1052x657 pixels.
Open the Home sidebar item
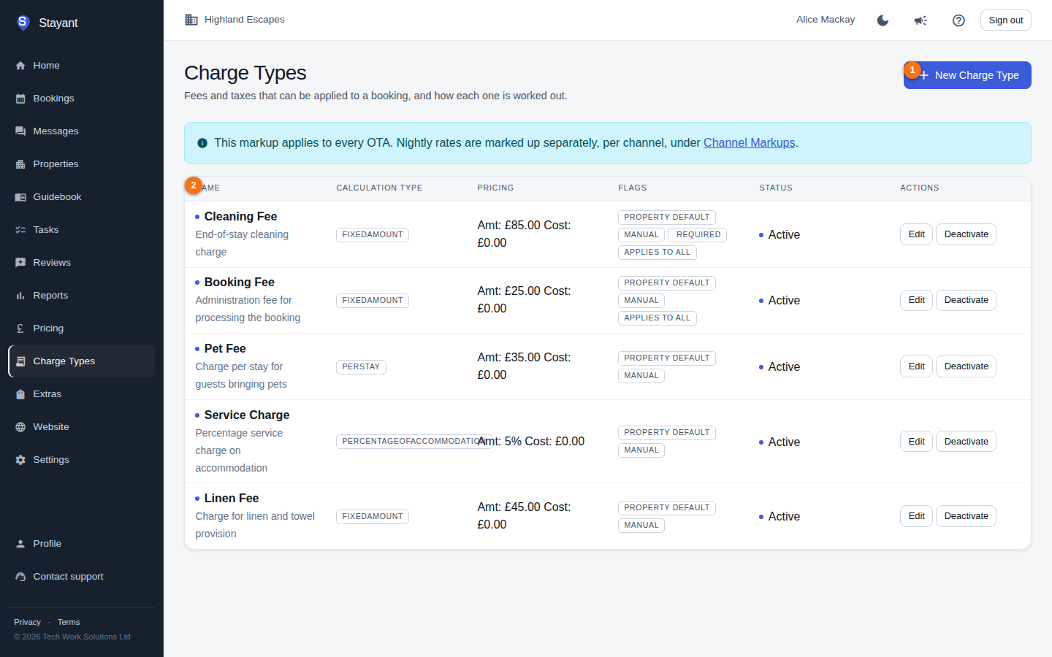coord(81,66)
